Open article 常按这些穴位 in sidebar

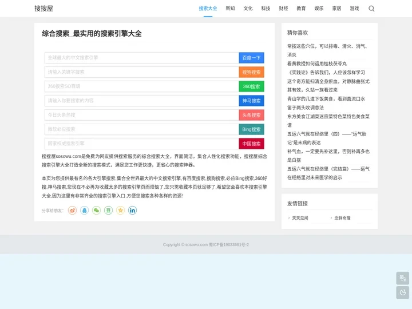click(x=328, y=50)
